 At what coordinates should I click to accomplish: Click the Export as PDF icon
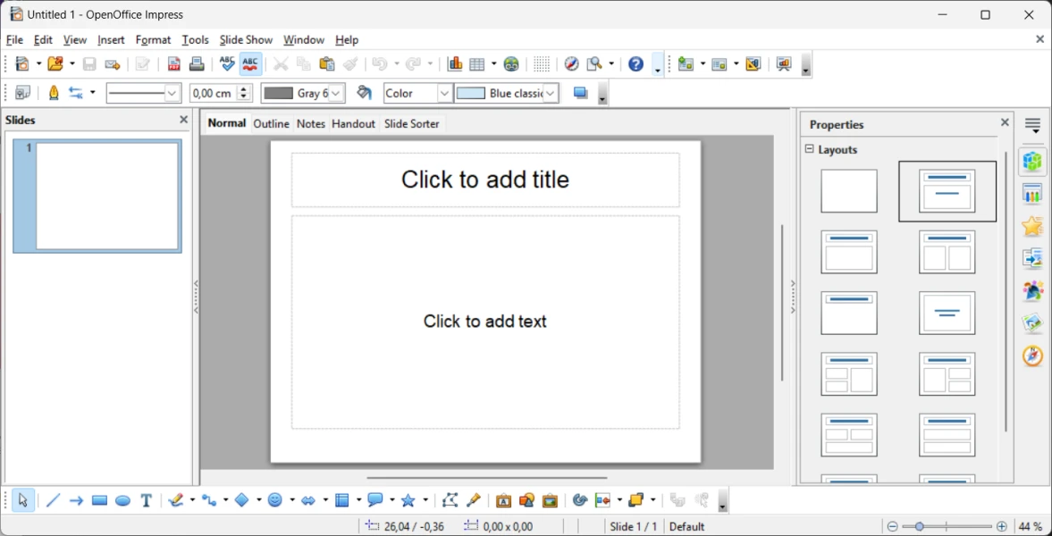click(x=174, y=64)
